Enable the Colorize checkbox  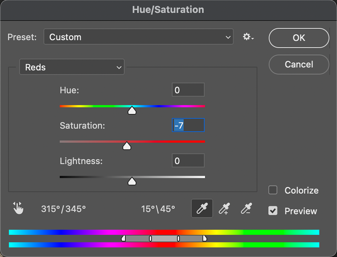[273, 190]
